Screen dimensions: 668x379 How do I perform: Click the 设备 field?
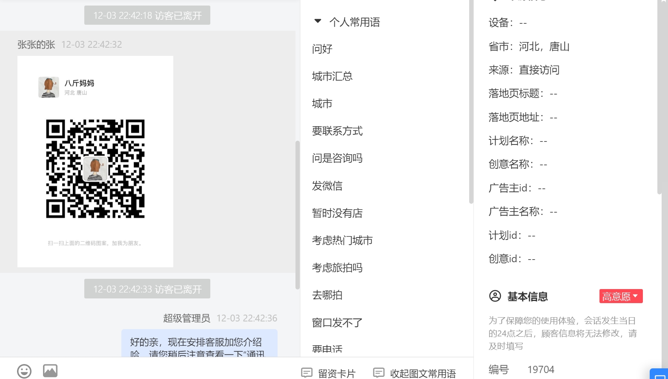pos(507,23)
